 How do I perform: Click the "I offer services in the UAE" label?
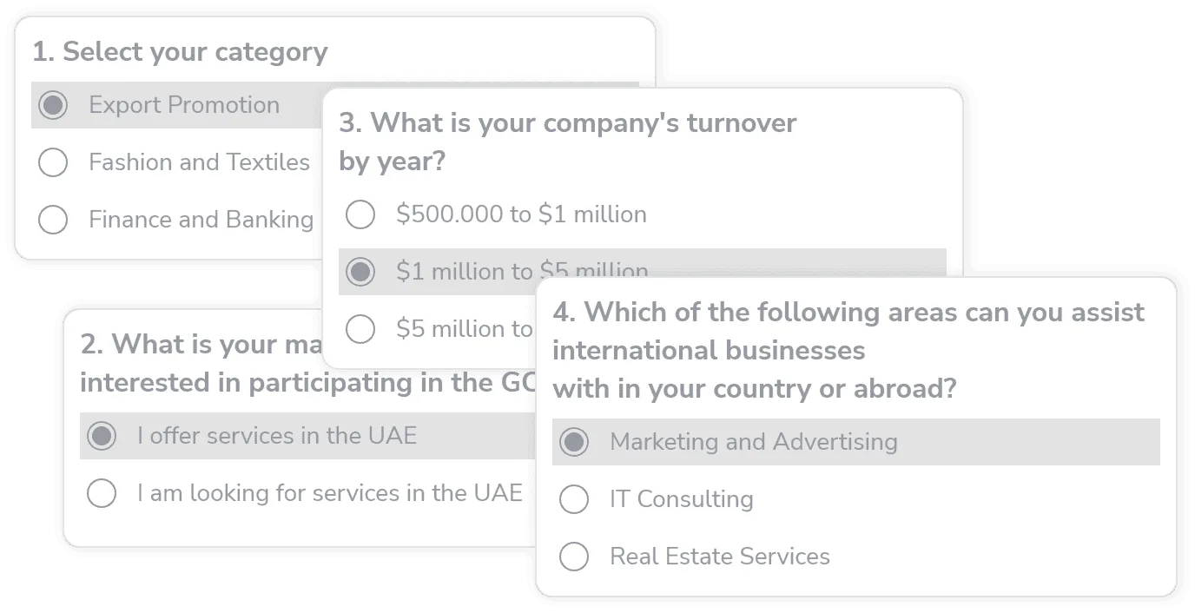point(278,436)
